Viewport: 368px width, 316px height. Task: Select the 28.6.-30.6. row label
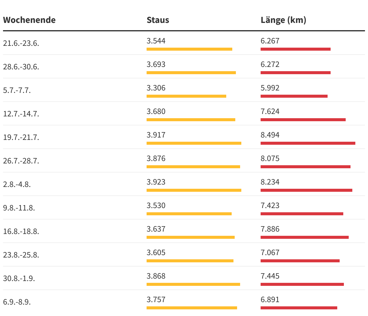point(21,67)
